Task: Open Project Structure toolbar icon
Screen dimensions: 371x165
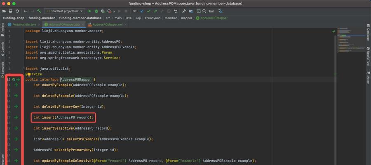Action: 190,11
